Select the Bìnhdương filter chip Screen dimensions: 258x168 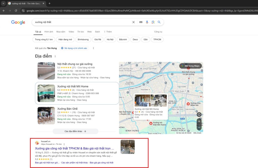83,39
